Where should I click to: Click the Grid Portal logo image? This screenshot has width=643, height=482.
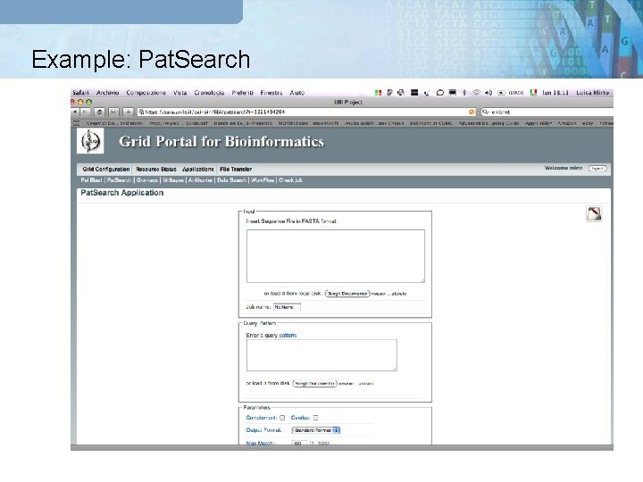point(90,141)
